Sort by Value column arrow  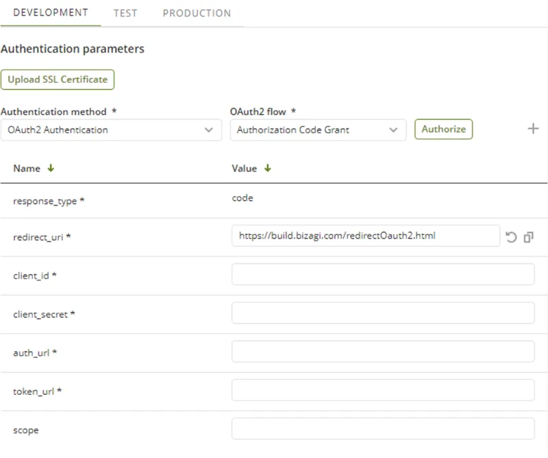click(x=268, y=168)
